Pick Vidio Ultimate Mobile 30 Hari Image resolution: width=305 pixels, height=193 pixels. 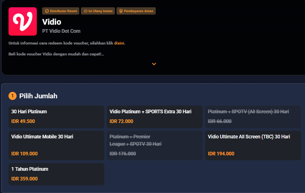click(56, 145)
